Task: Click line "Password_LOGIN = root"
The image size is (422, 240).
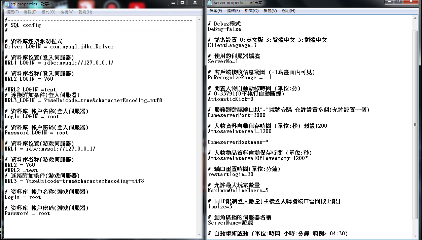Action: (x=36, y=133)
